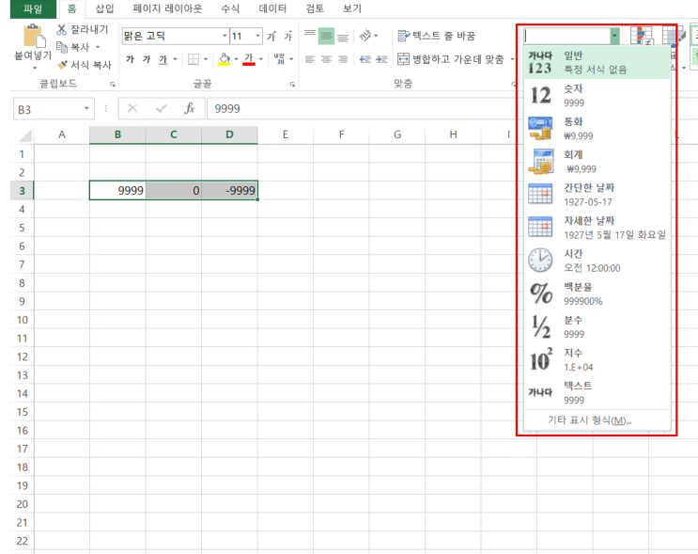Switch to the Review (검토) tab
This screenshot has height=554, width=698.
pyautogui.click(x=315, y=8)
